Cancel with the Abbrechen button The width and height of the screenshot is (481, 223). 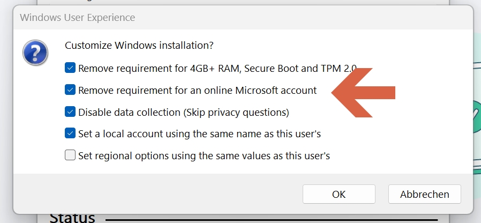click(x=425, y=194)
